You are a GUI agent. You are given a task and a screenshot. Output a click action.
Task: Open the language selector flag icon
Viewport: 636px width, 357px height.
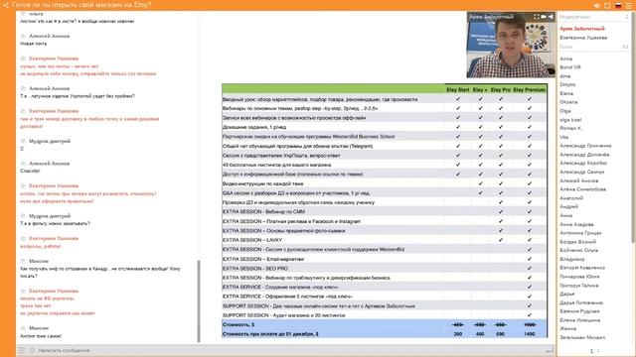tap(618, 5)
